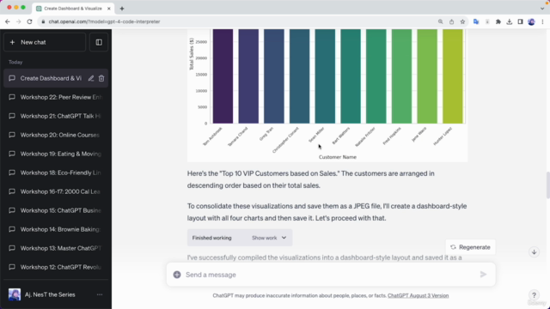
Task: Click the New chat plus icon
Action: [12, 42]
